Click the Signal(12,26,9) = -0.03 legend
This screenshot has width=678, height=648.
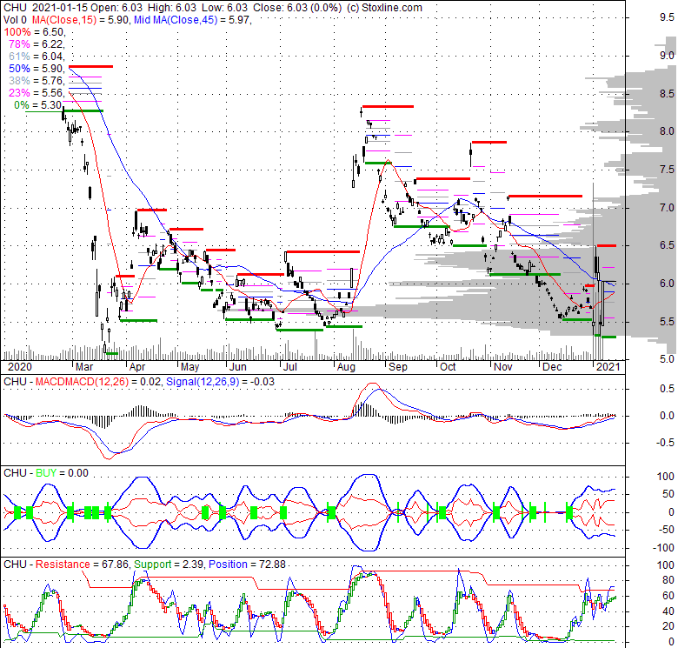(x=220, y=382)
